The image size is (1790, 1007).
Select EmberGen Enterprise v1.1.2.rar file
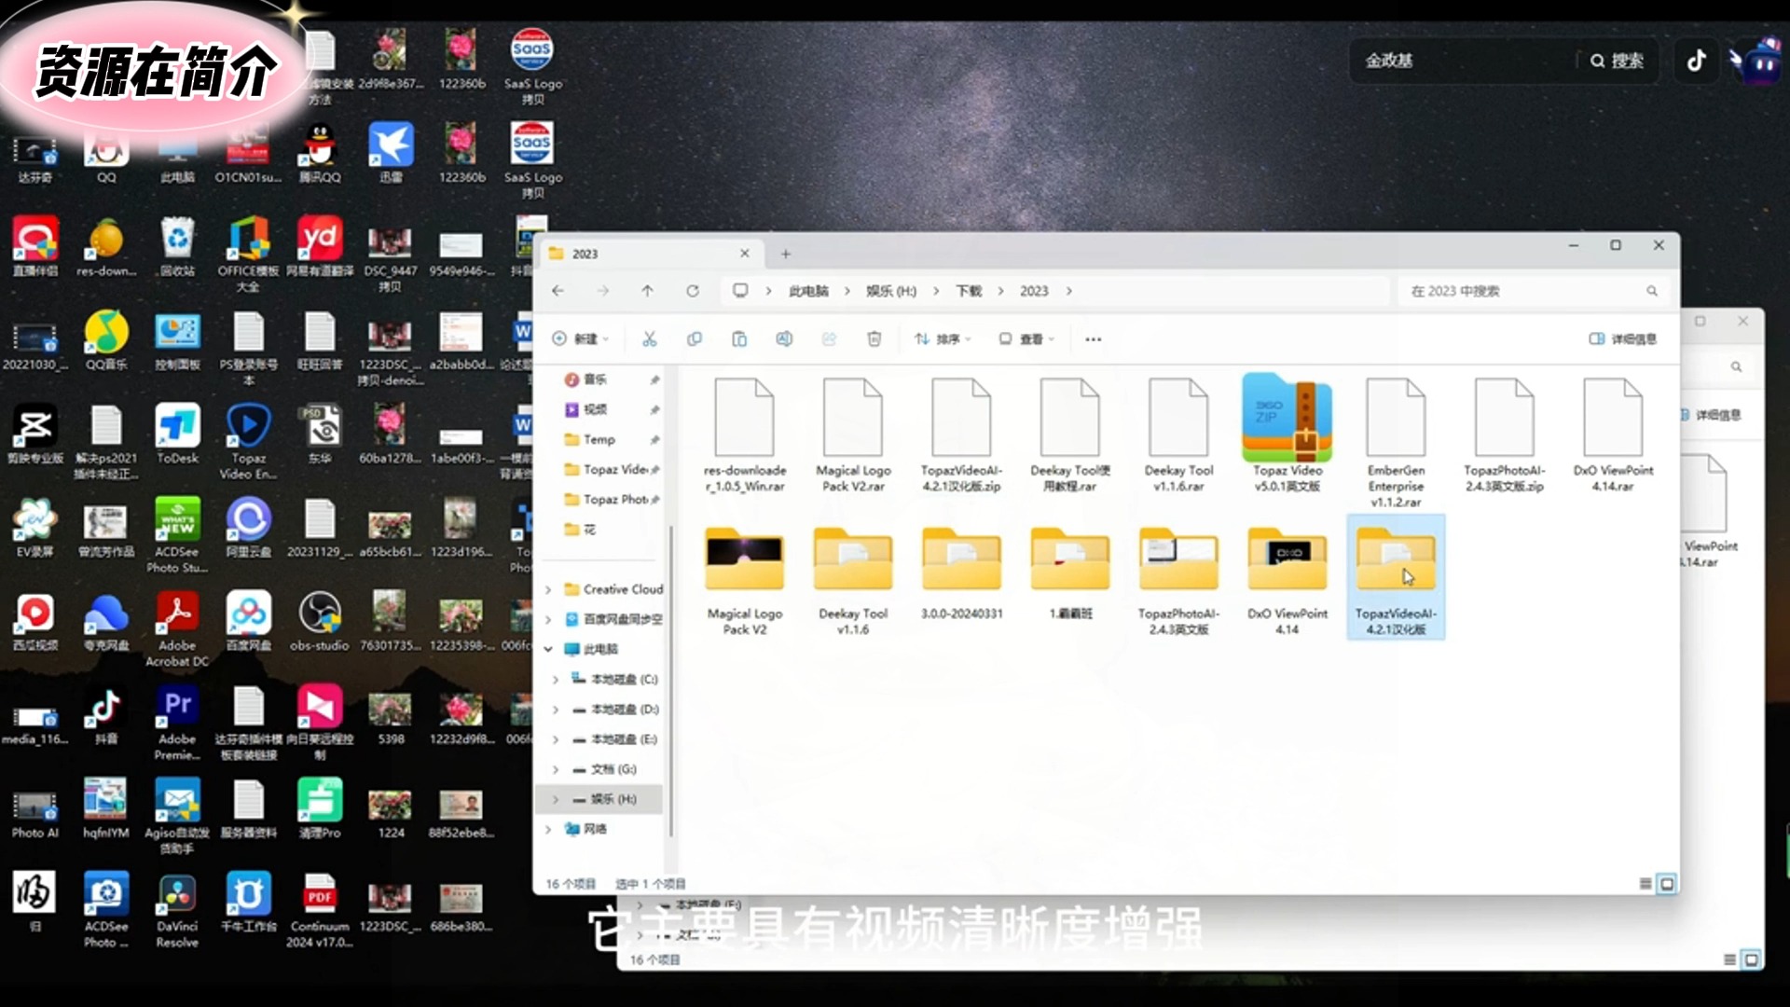pos(1396,442)
